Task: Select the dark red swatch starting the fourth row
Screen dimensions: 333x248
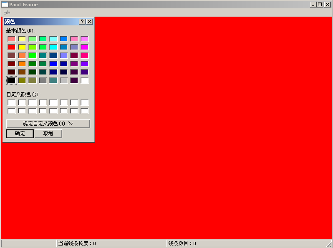Action: [x=11, y=64]
